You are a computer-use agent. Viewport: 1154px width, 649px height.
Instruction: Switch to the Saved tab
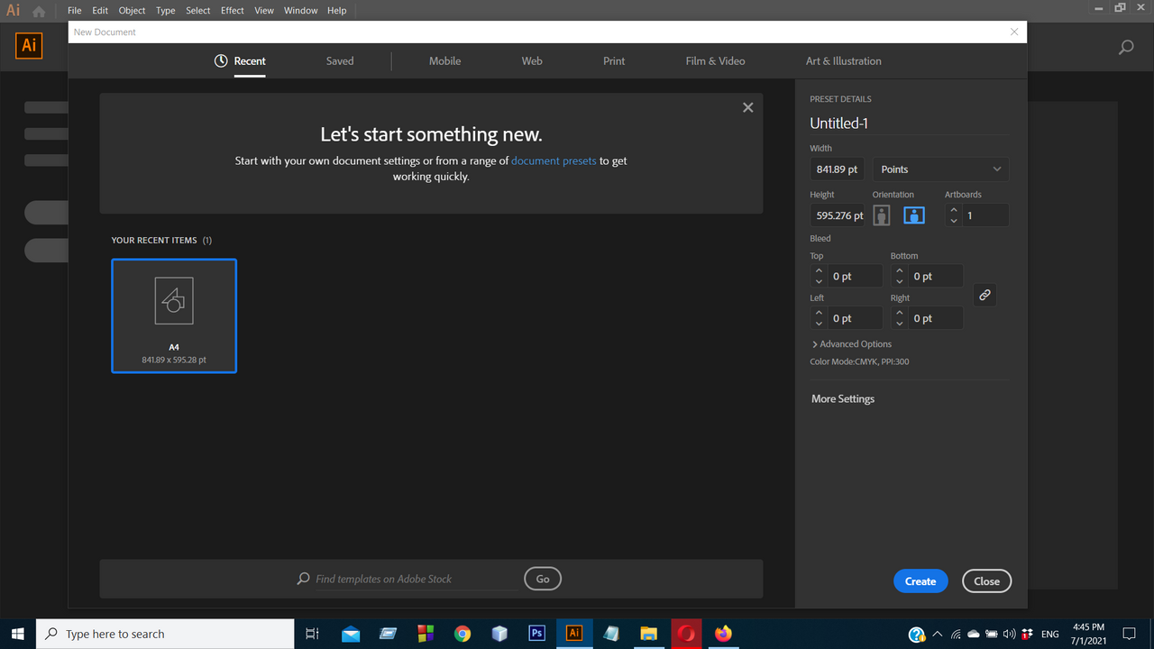pos(340,61)
